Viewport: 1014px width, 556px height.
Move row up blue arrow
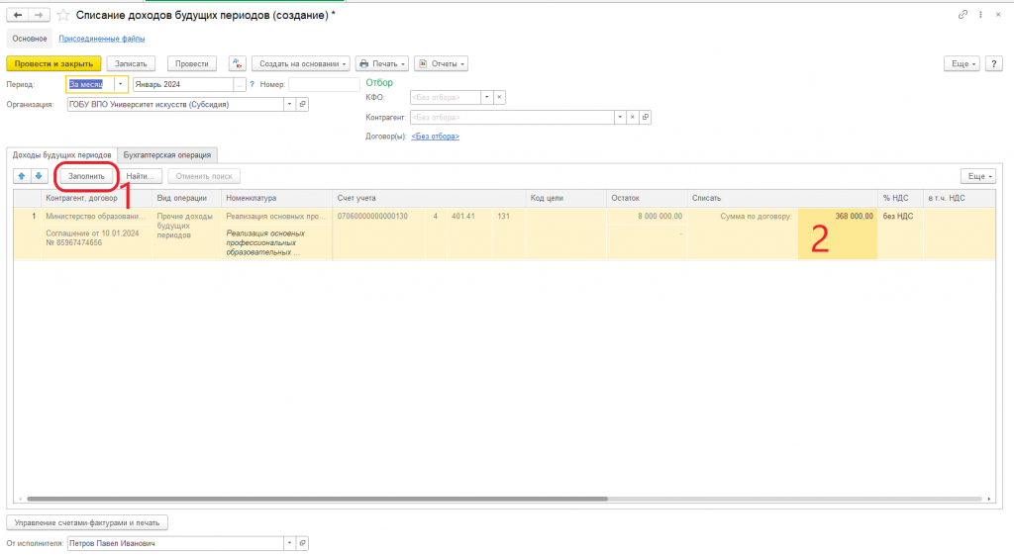[x=22, y=176]
